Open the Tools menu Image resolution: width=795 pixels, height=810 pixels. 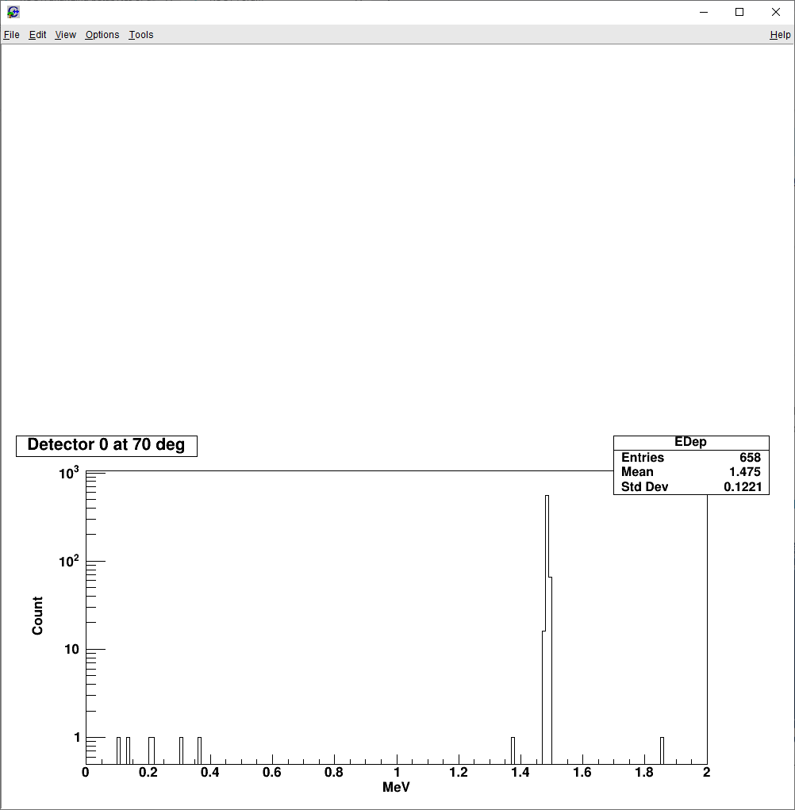click(x=141, y=35)
